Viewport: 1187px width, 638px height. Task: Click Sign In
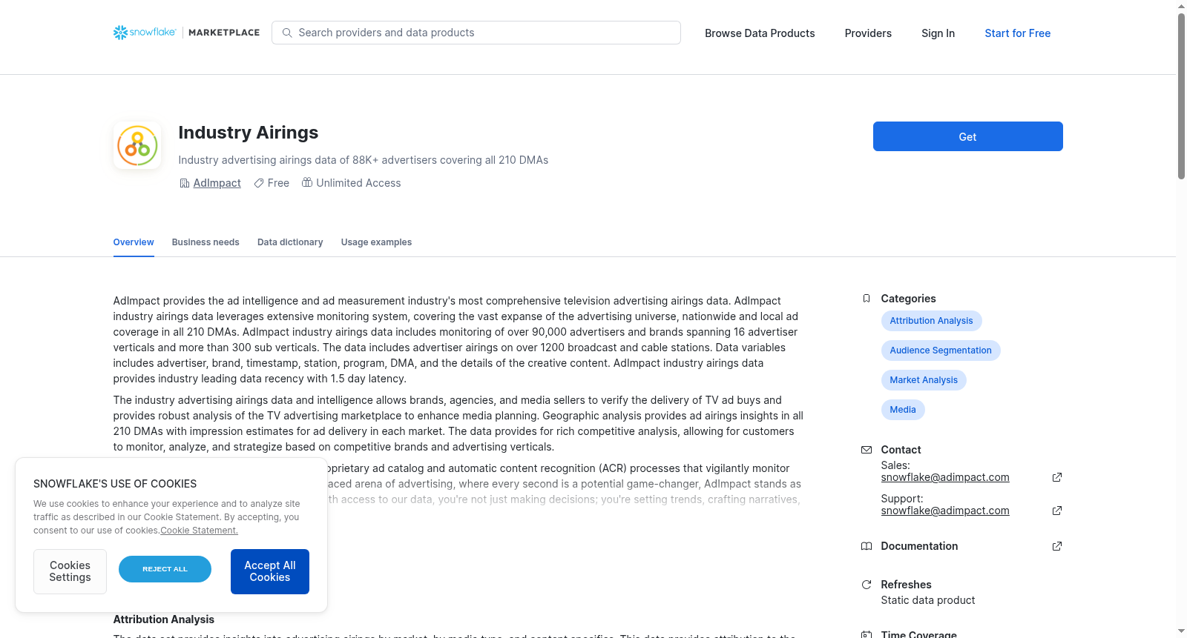(x=938, y=33)
